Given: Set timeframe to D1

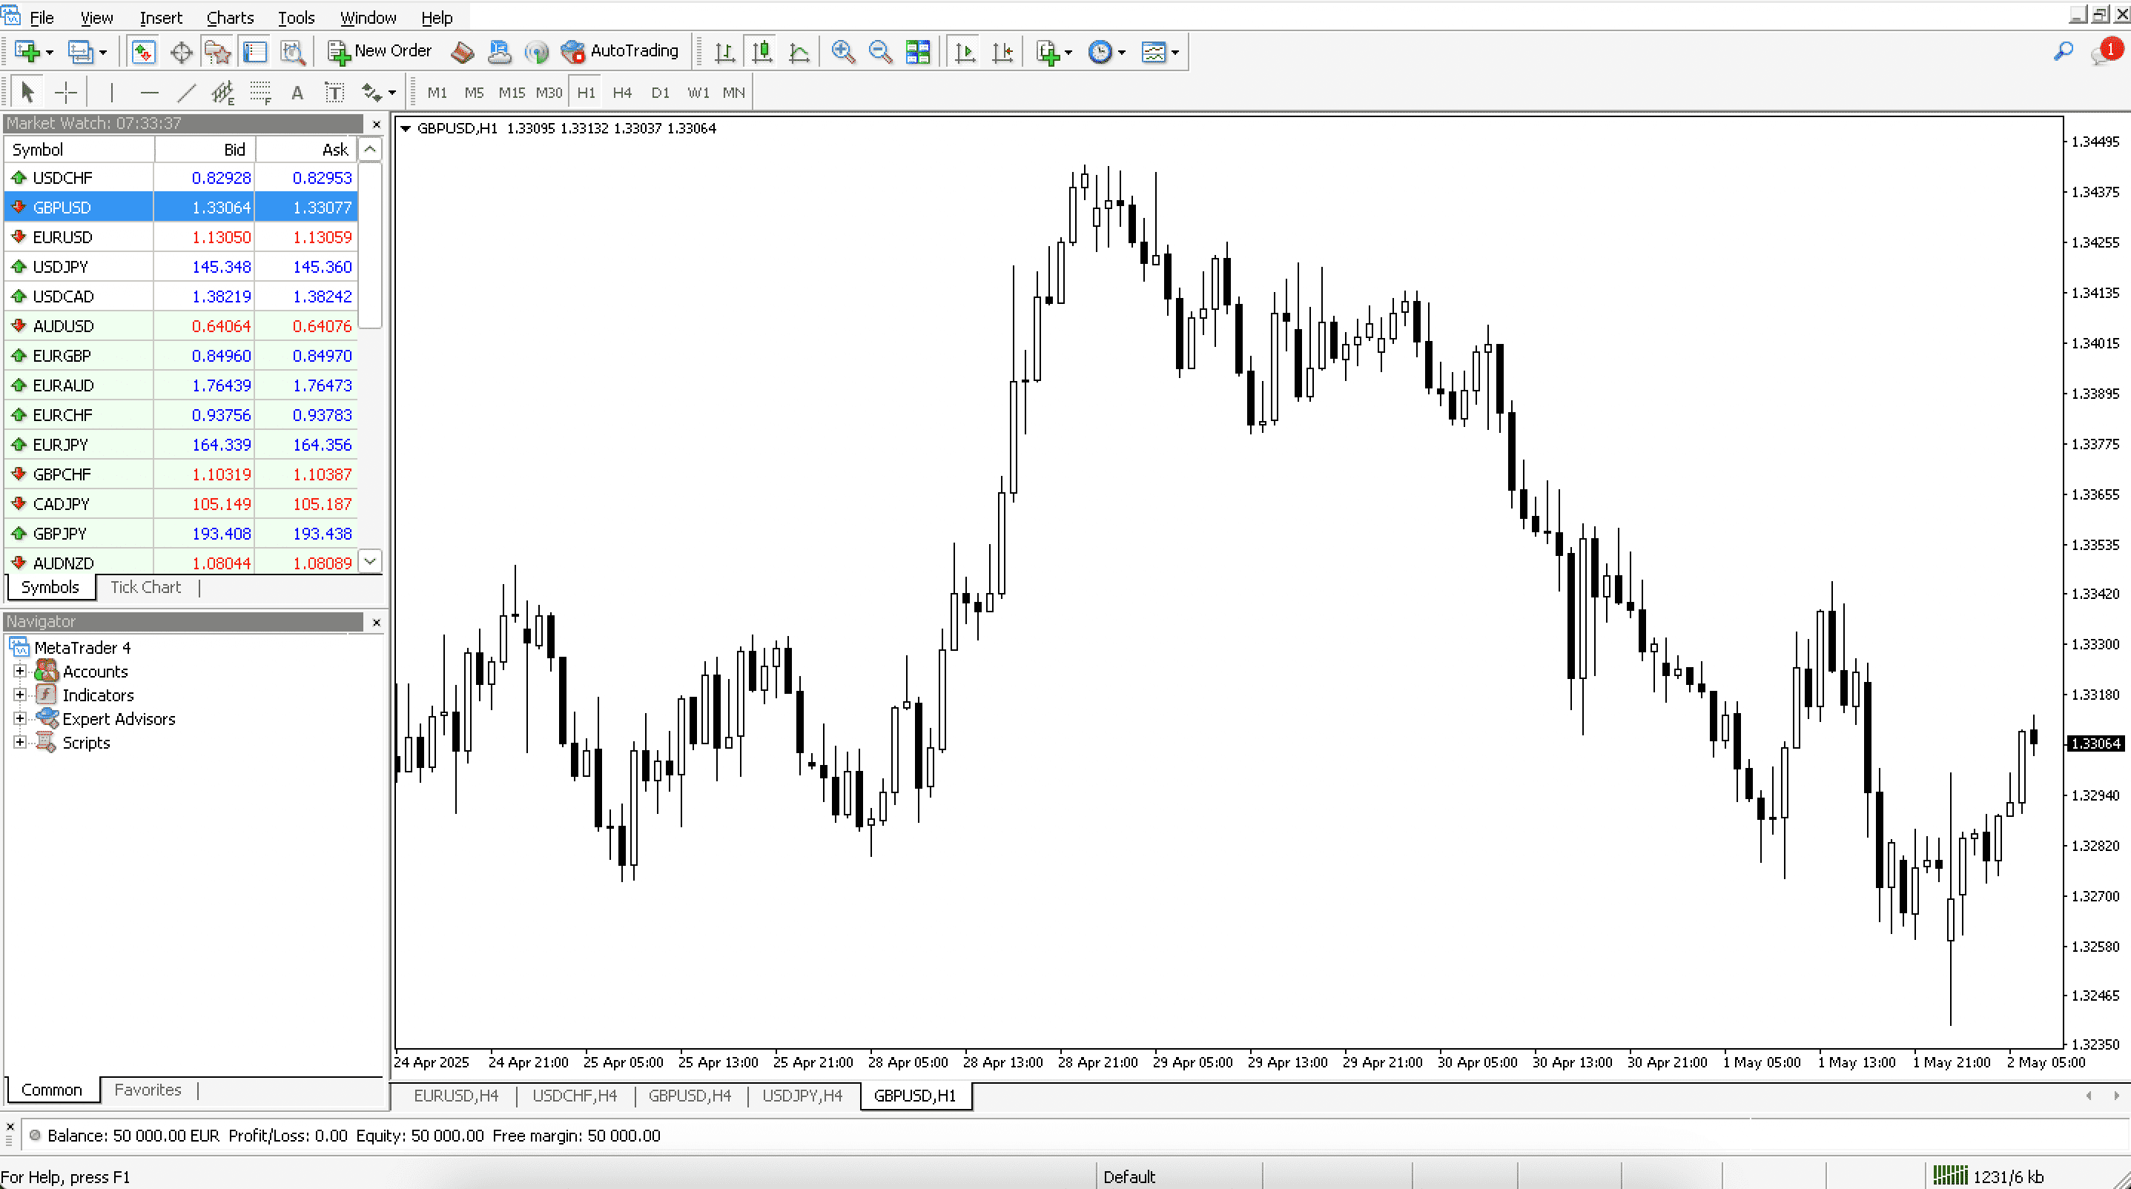Looking at the screenshot, I should 660,93.
